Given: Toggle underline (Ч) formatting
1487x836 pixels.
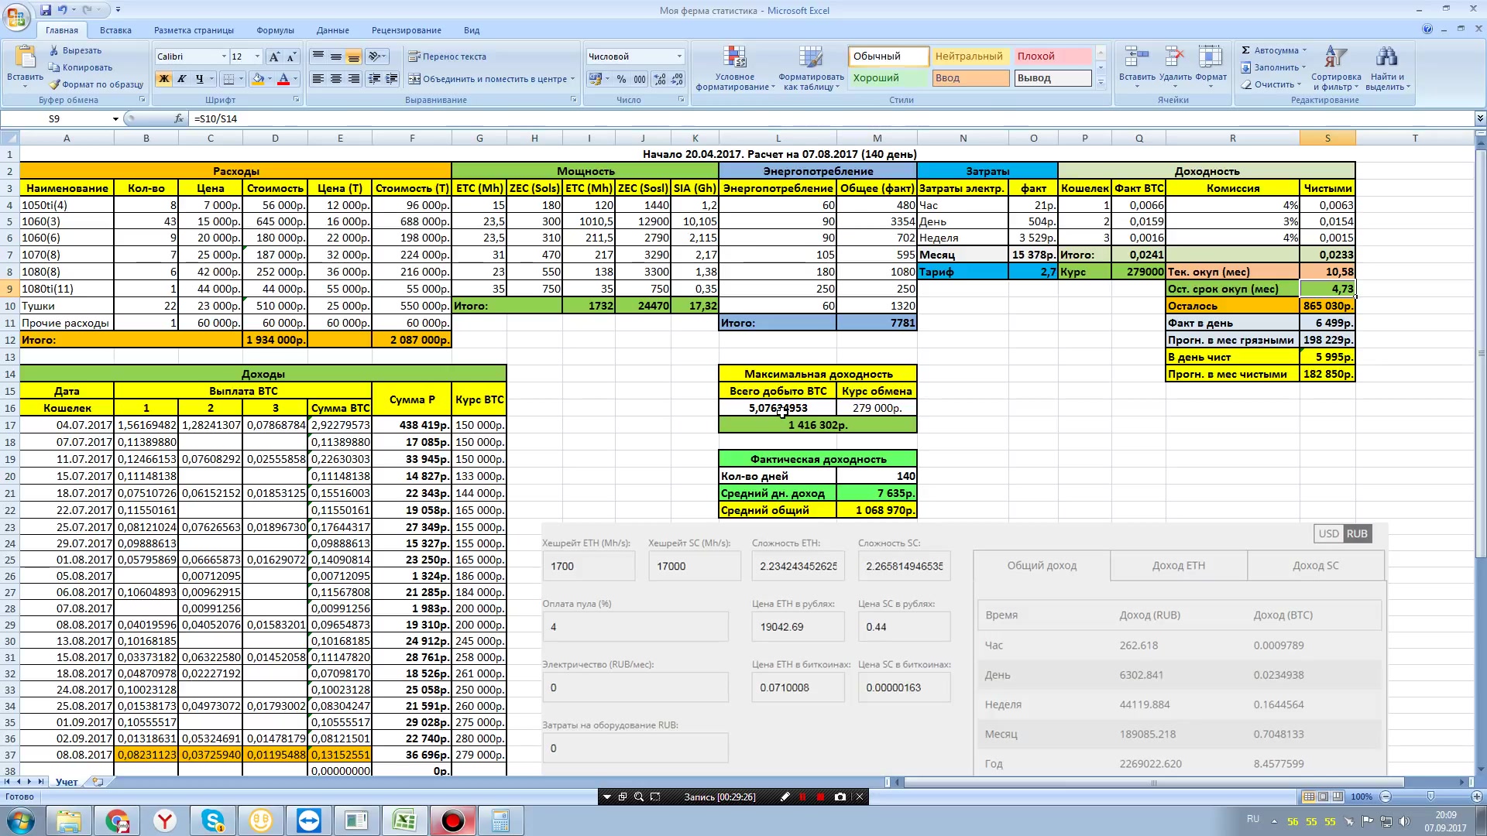Looking at the screenshot, I should (x=200, y=79).
